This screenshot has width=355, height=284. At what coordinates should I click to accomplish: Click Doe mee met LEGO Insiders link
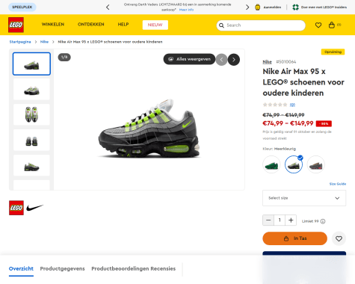pos(324,7)
